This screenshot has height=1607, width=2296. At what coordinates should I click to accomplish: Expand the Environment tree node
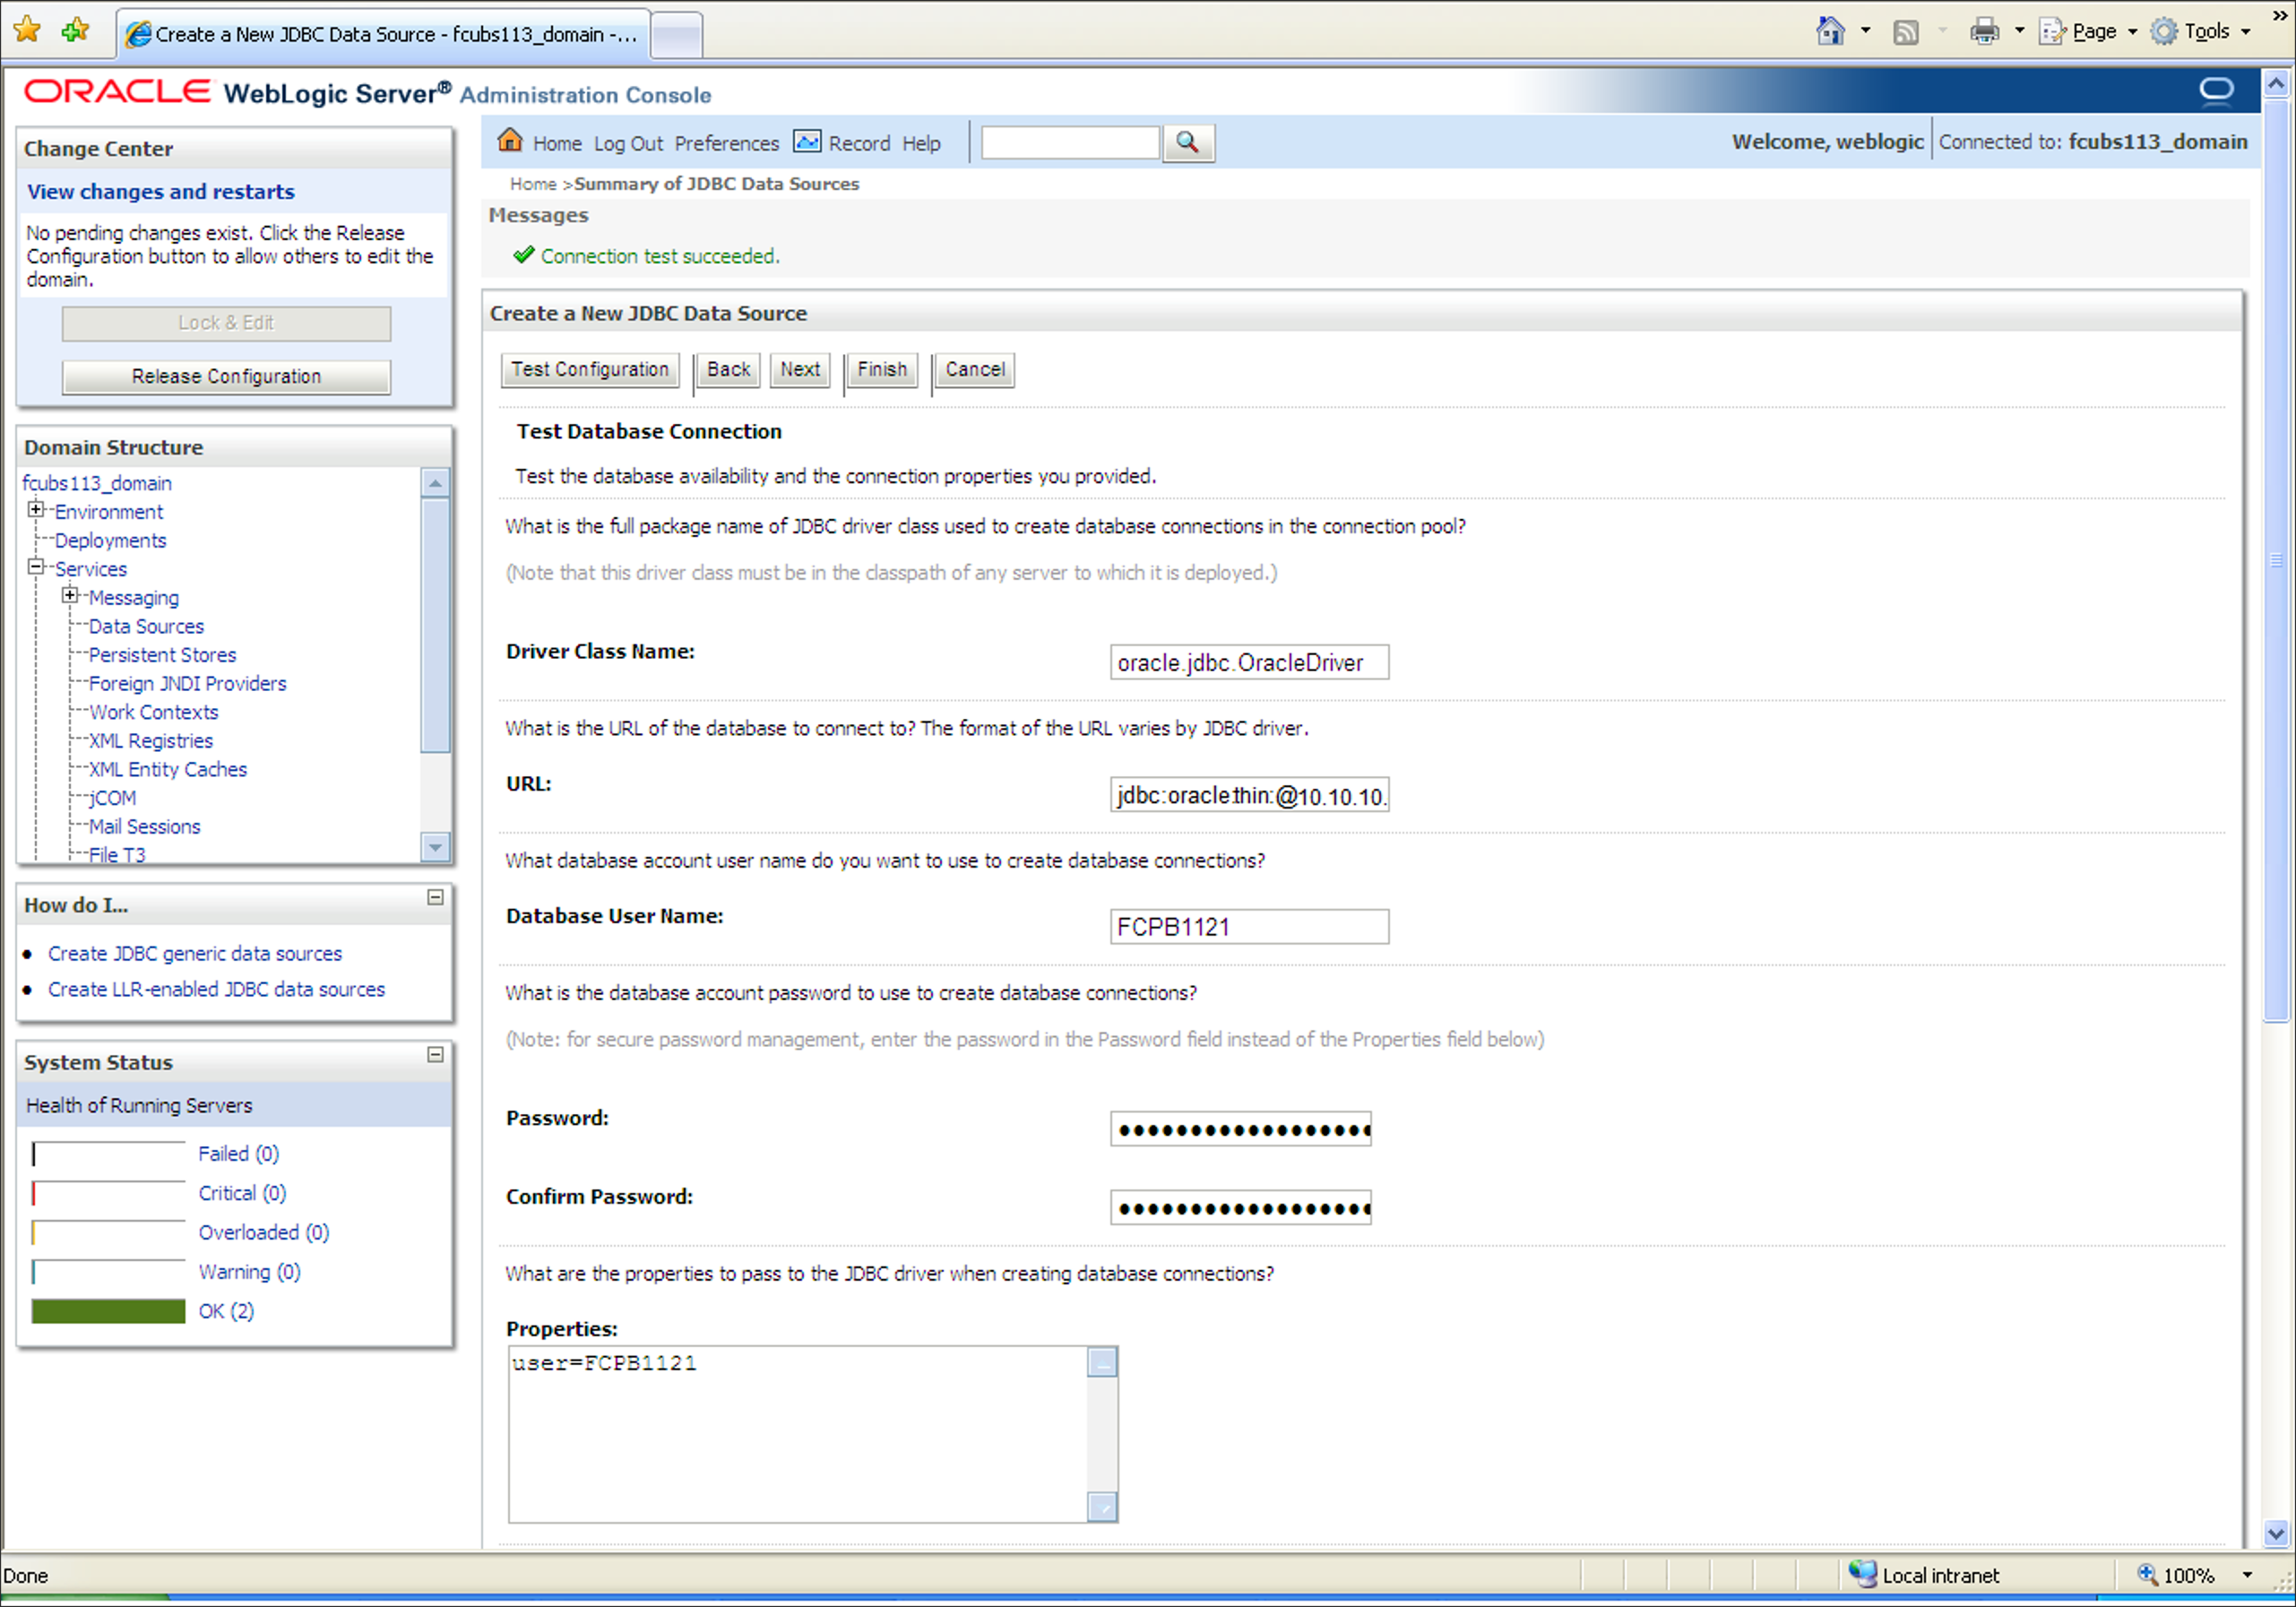(x=36, y=510)
